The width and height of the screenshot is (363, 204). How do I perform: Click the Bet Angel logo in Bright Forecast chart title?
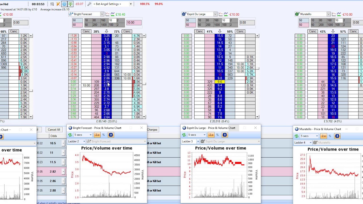70,128
